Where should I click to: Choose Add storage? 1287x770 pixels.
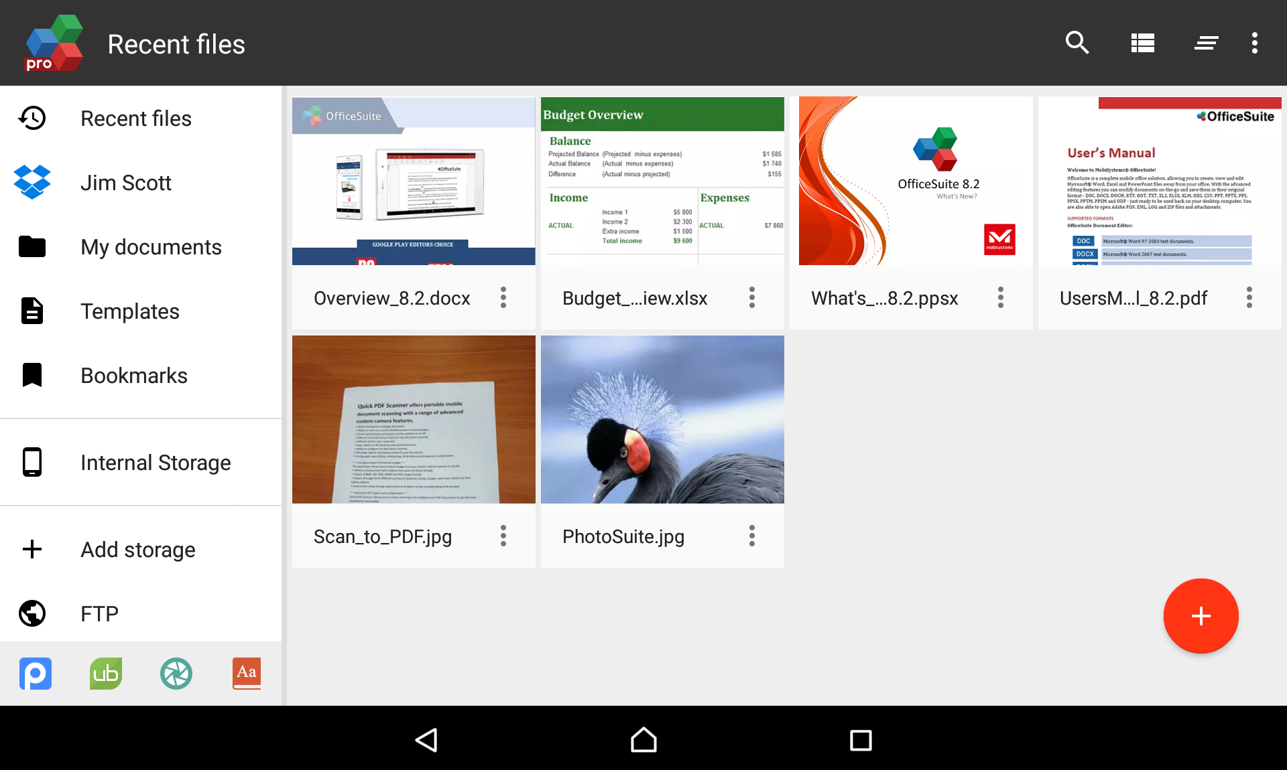[x=141, y=549]
